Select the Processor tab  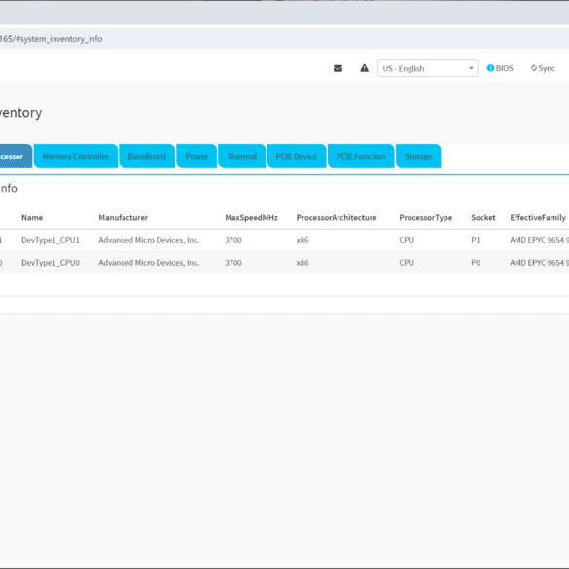[x=15, y=156]
